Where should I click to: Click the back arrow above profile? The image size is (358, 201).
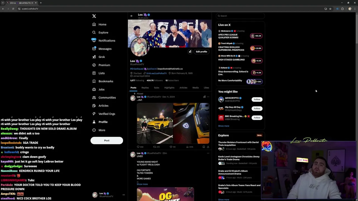click(x=131, y=16)
